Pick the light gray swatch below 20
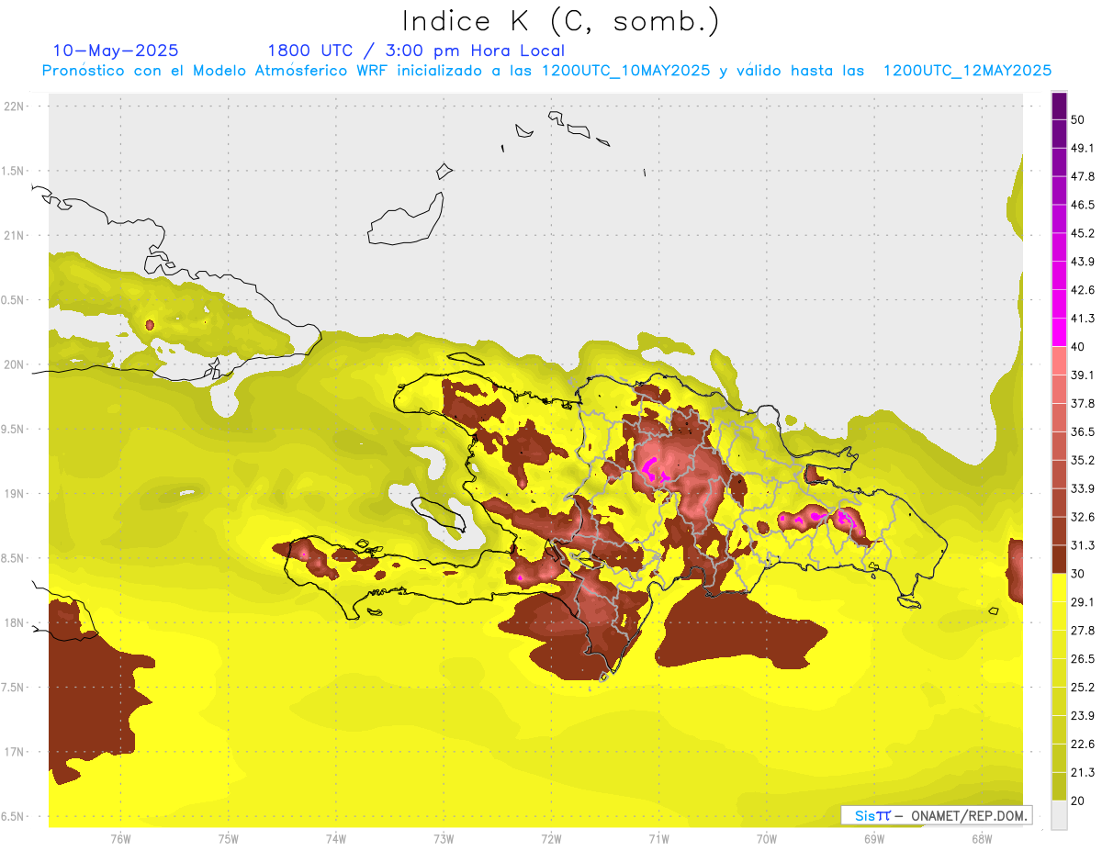The image size is (1102, 851). [1060, 814]
